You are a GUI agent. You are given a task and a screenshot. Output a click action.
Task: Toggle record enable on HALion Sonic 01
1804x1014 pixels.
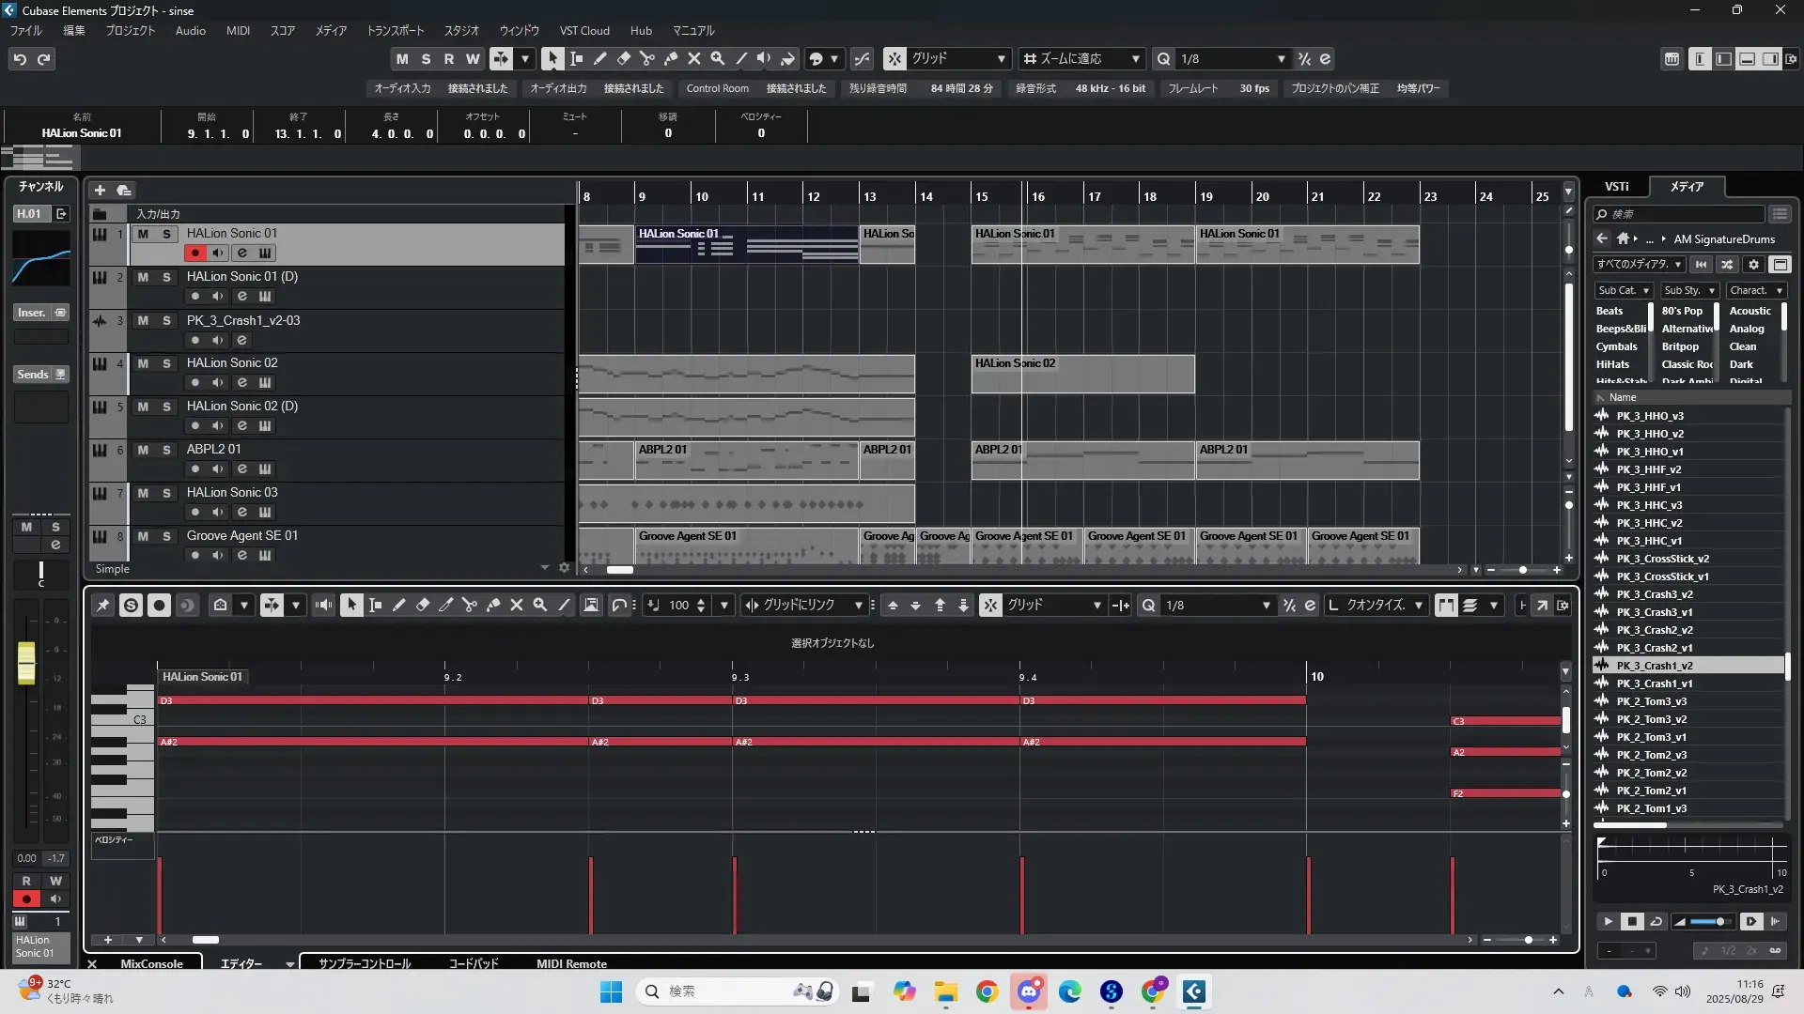click(x=194, y=253)
